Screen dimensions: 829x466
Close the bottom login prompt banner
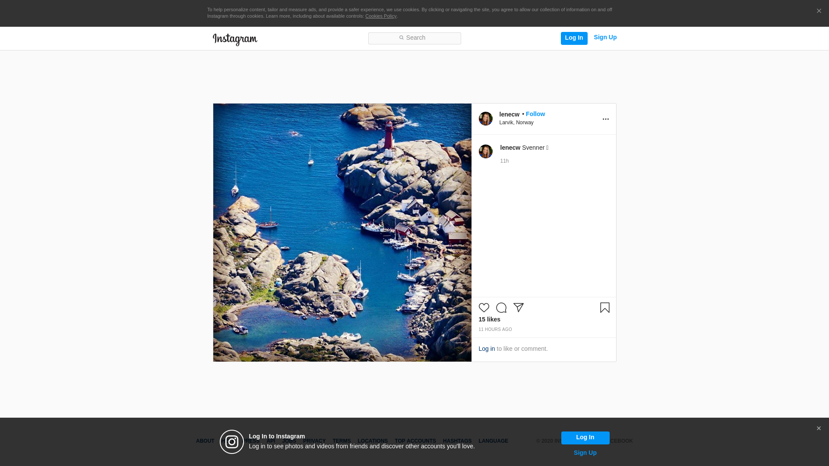(819, 428)
